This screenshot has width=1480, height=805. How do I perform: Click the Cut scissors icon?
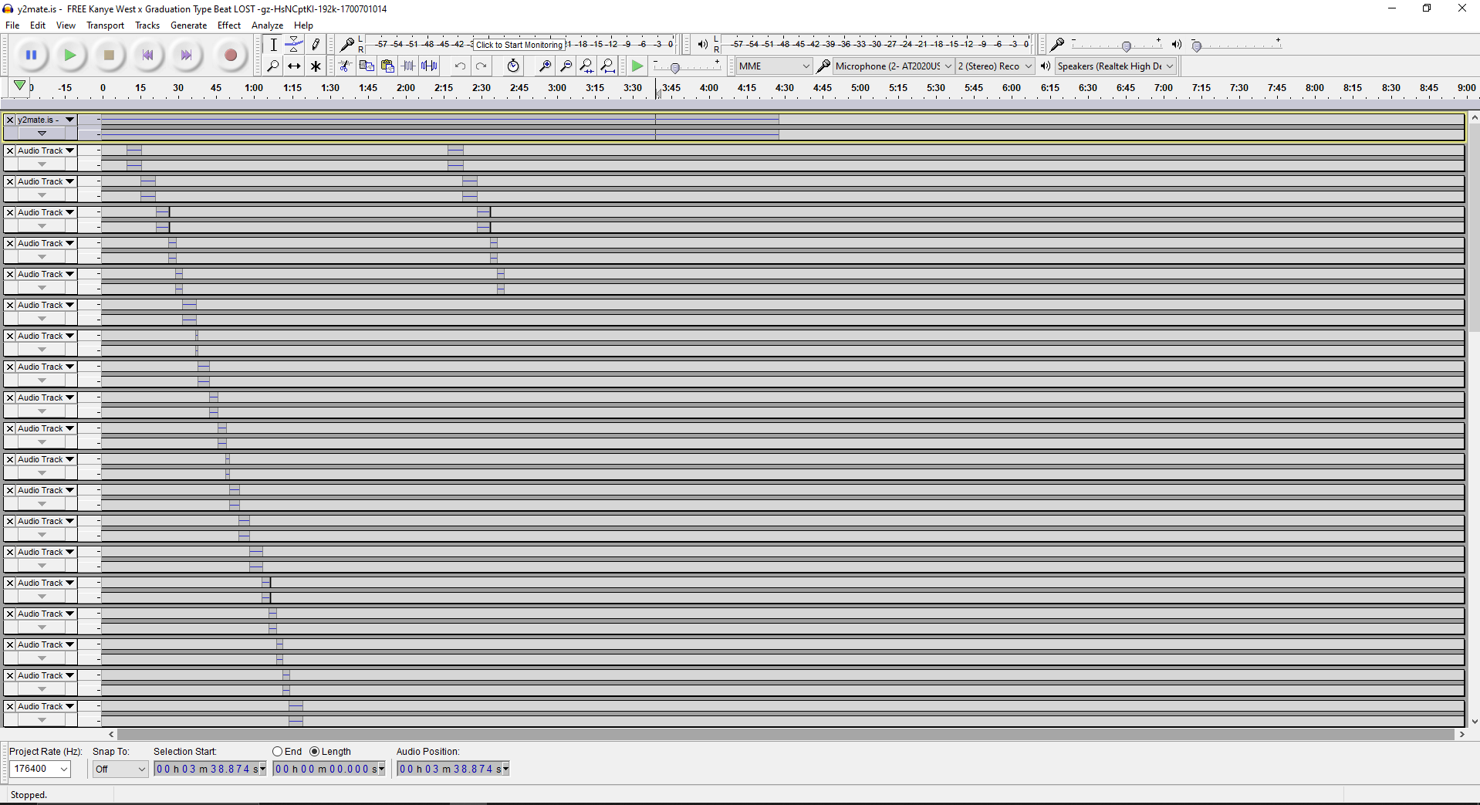pyautogui.click(x=345, y=66)
